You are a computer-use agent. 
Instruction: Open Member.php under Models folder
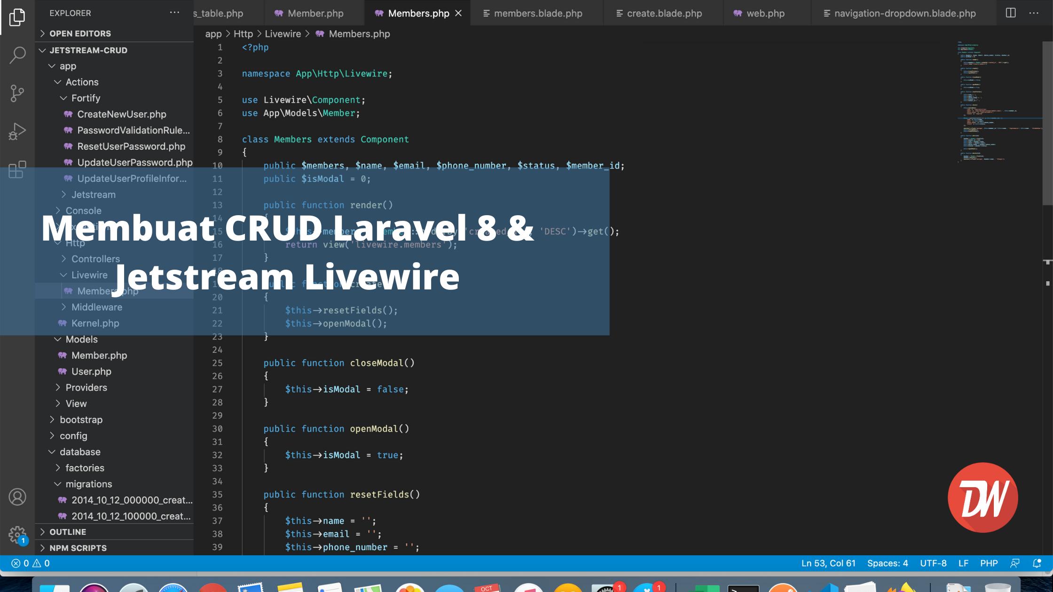coord(114,355)
